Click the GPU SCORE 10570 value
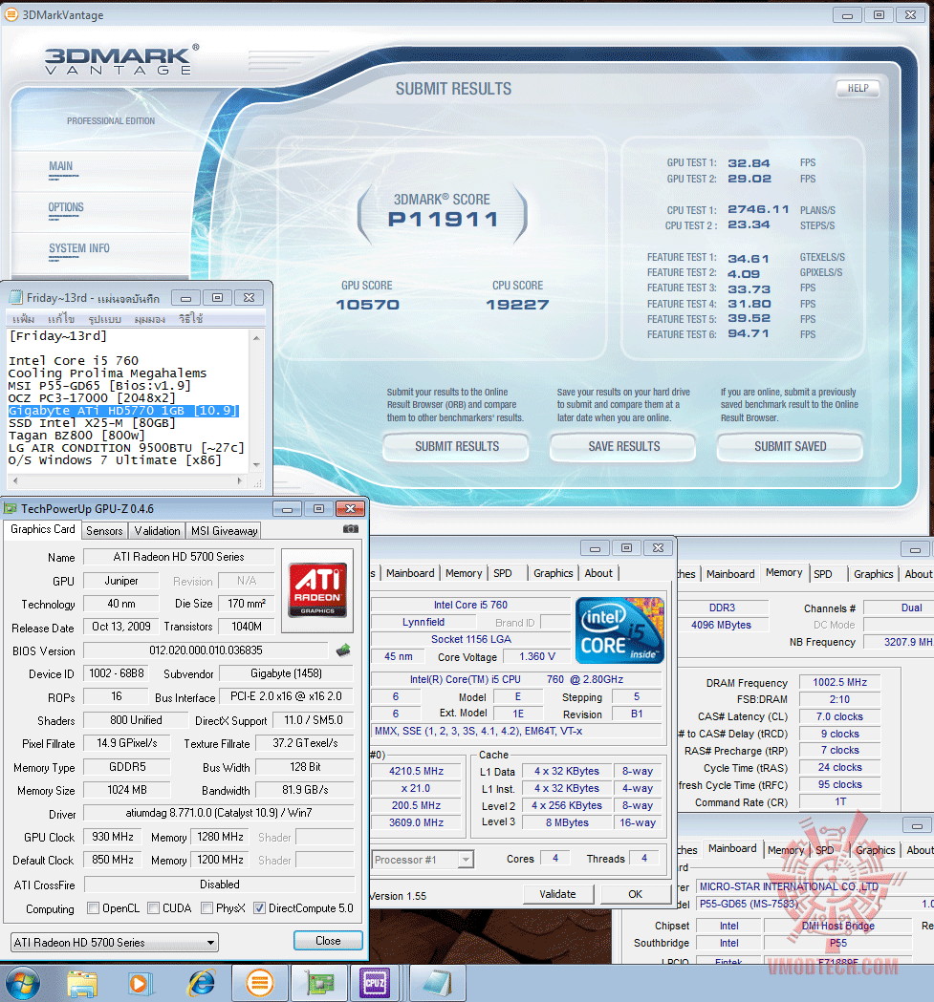Image resolution: width=934 pixels, height=1002 pixels. tap(368, 305)
